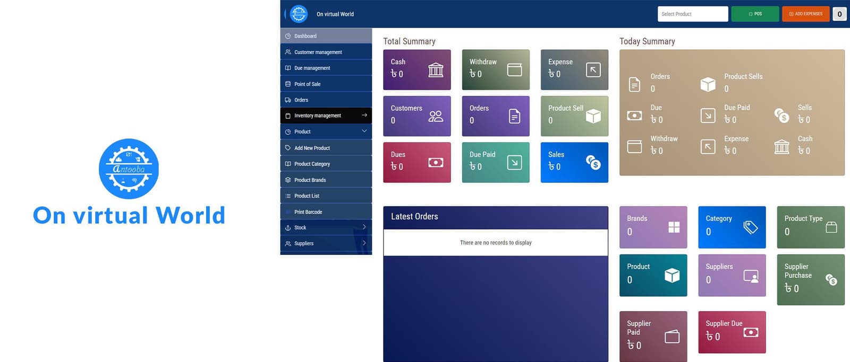850x362 pixels.
Task: Click the Inventory management arrow in the sidebar
Action: tap(364, 115)
